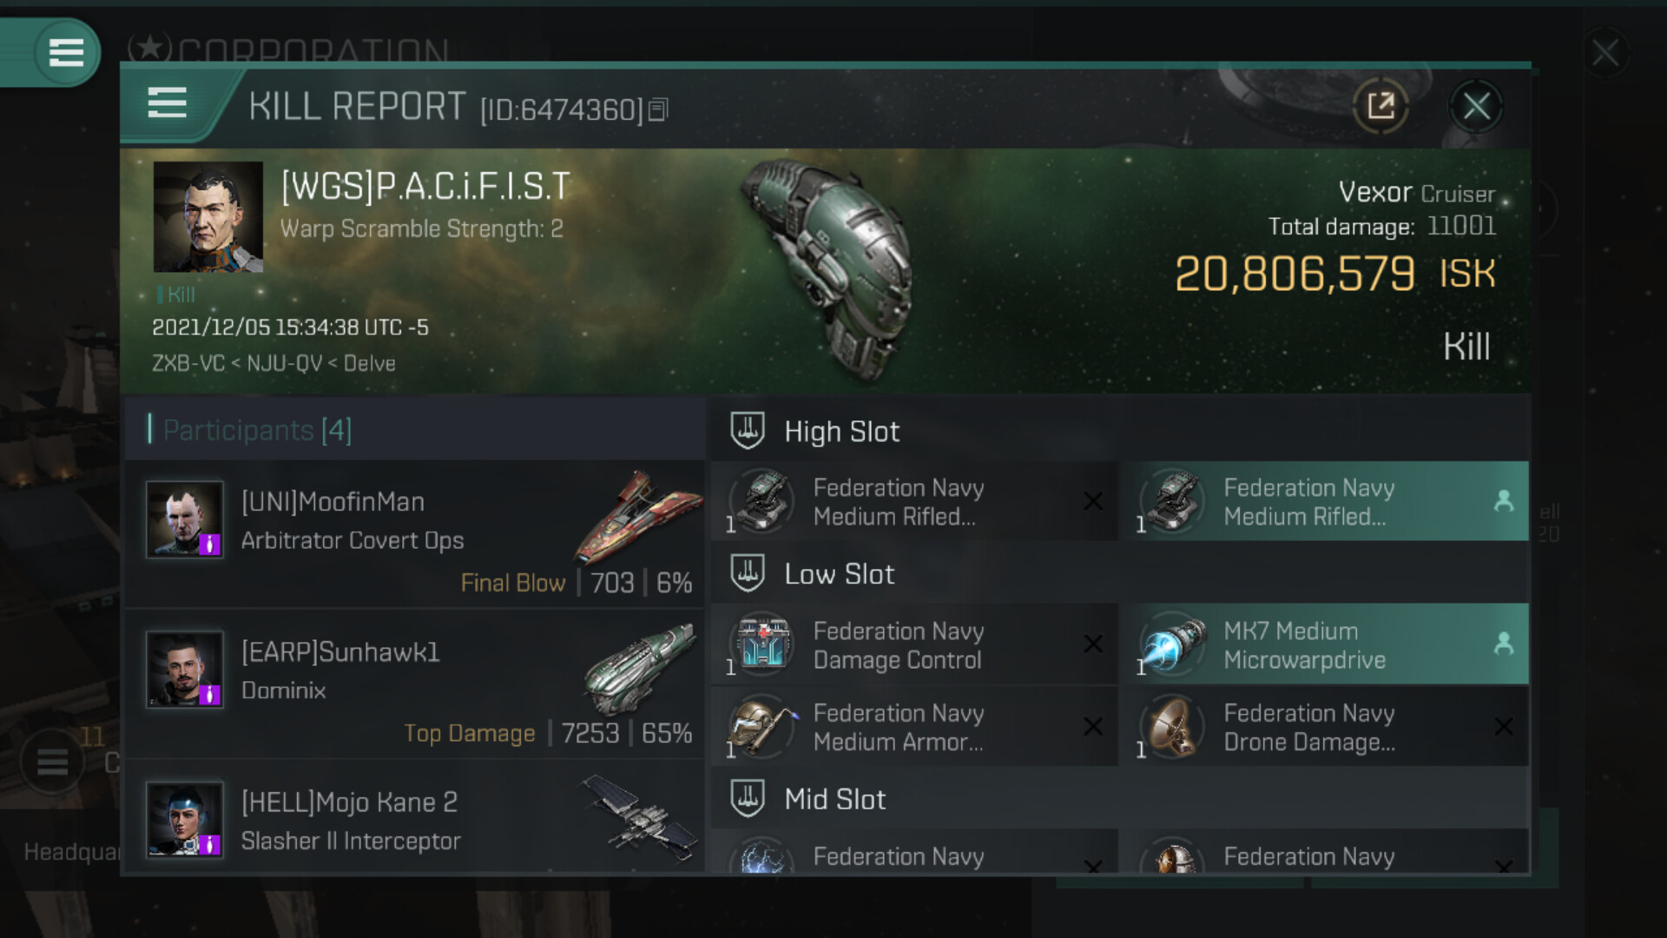Click the victim P.A.C.i.F.I.S.T portrait
The image size is (1667, 938).
click(208, 217)
